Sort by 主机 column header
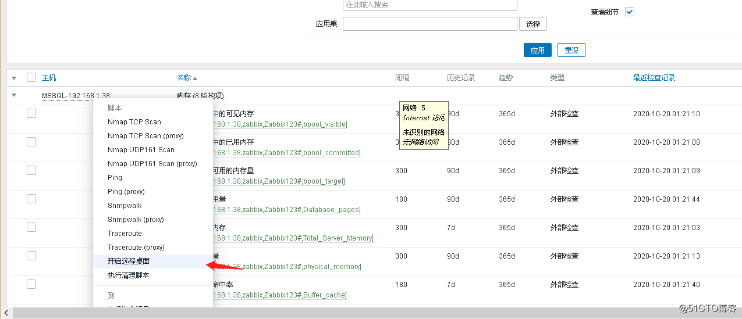The height and width of the screenshot is (319, 742). pos(49,78)
